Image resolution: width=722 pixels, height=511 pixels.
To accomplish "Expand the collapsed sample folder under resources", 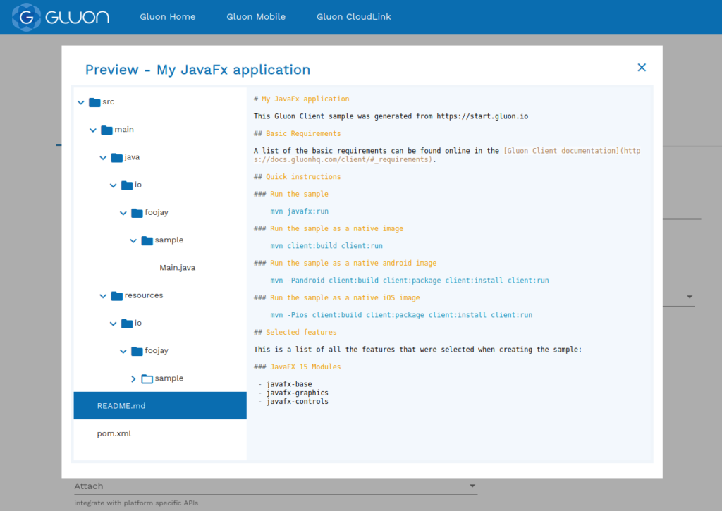I will point(133,378).
